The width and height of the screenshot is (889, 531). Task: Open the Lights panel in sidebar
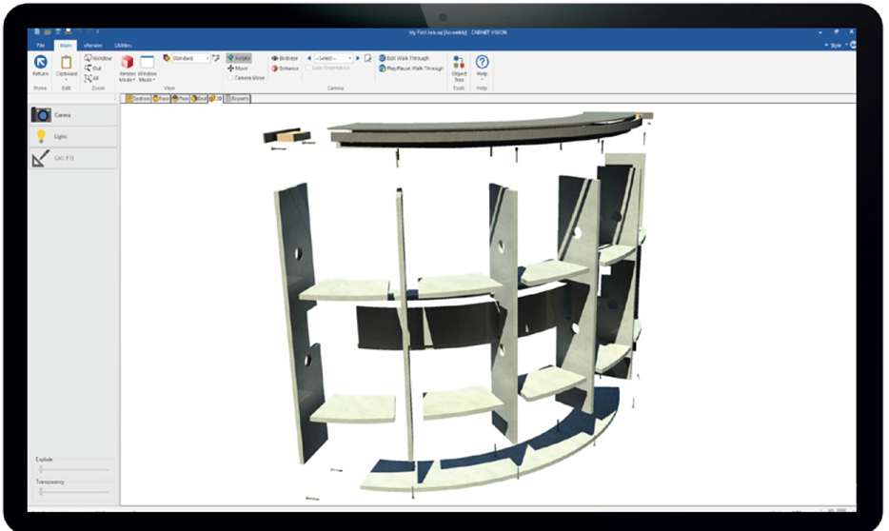72,136
